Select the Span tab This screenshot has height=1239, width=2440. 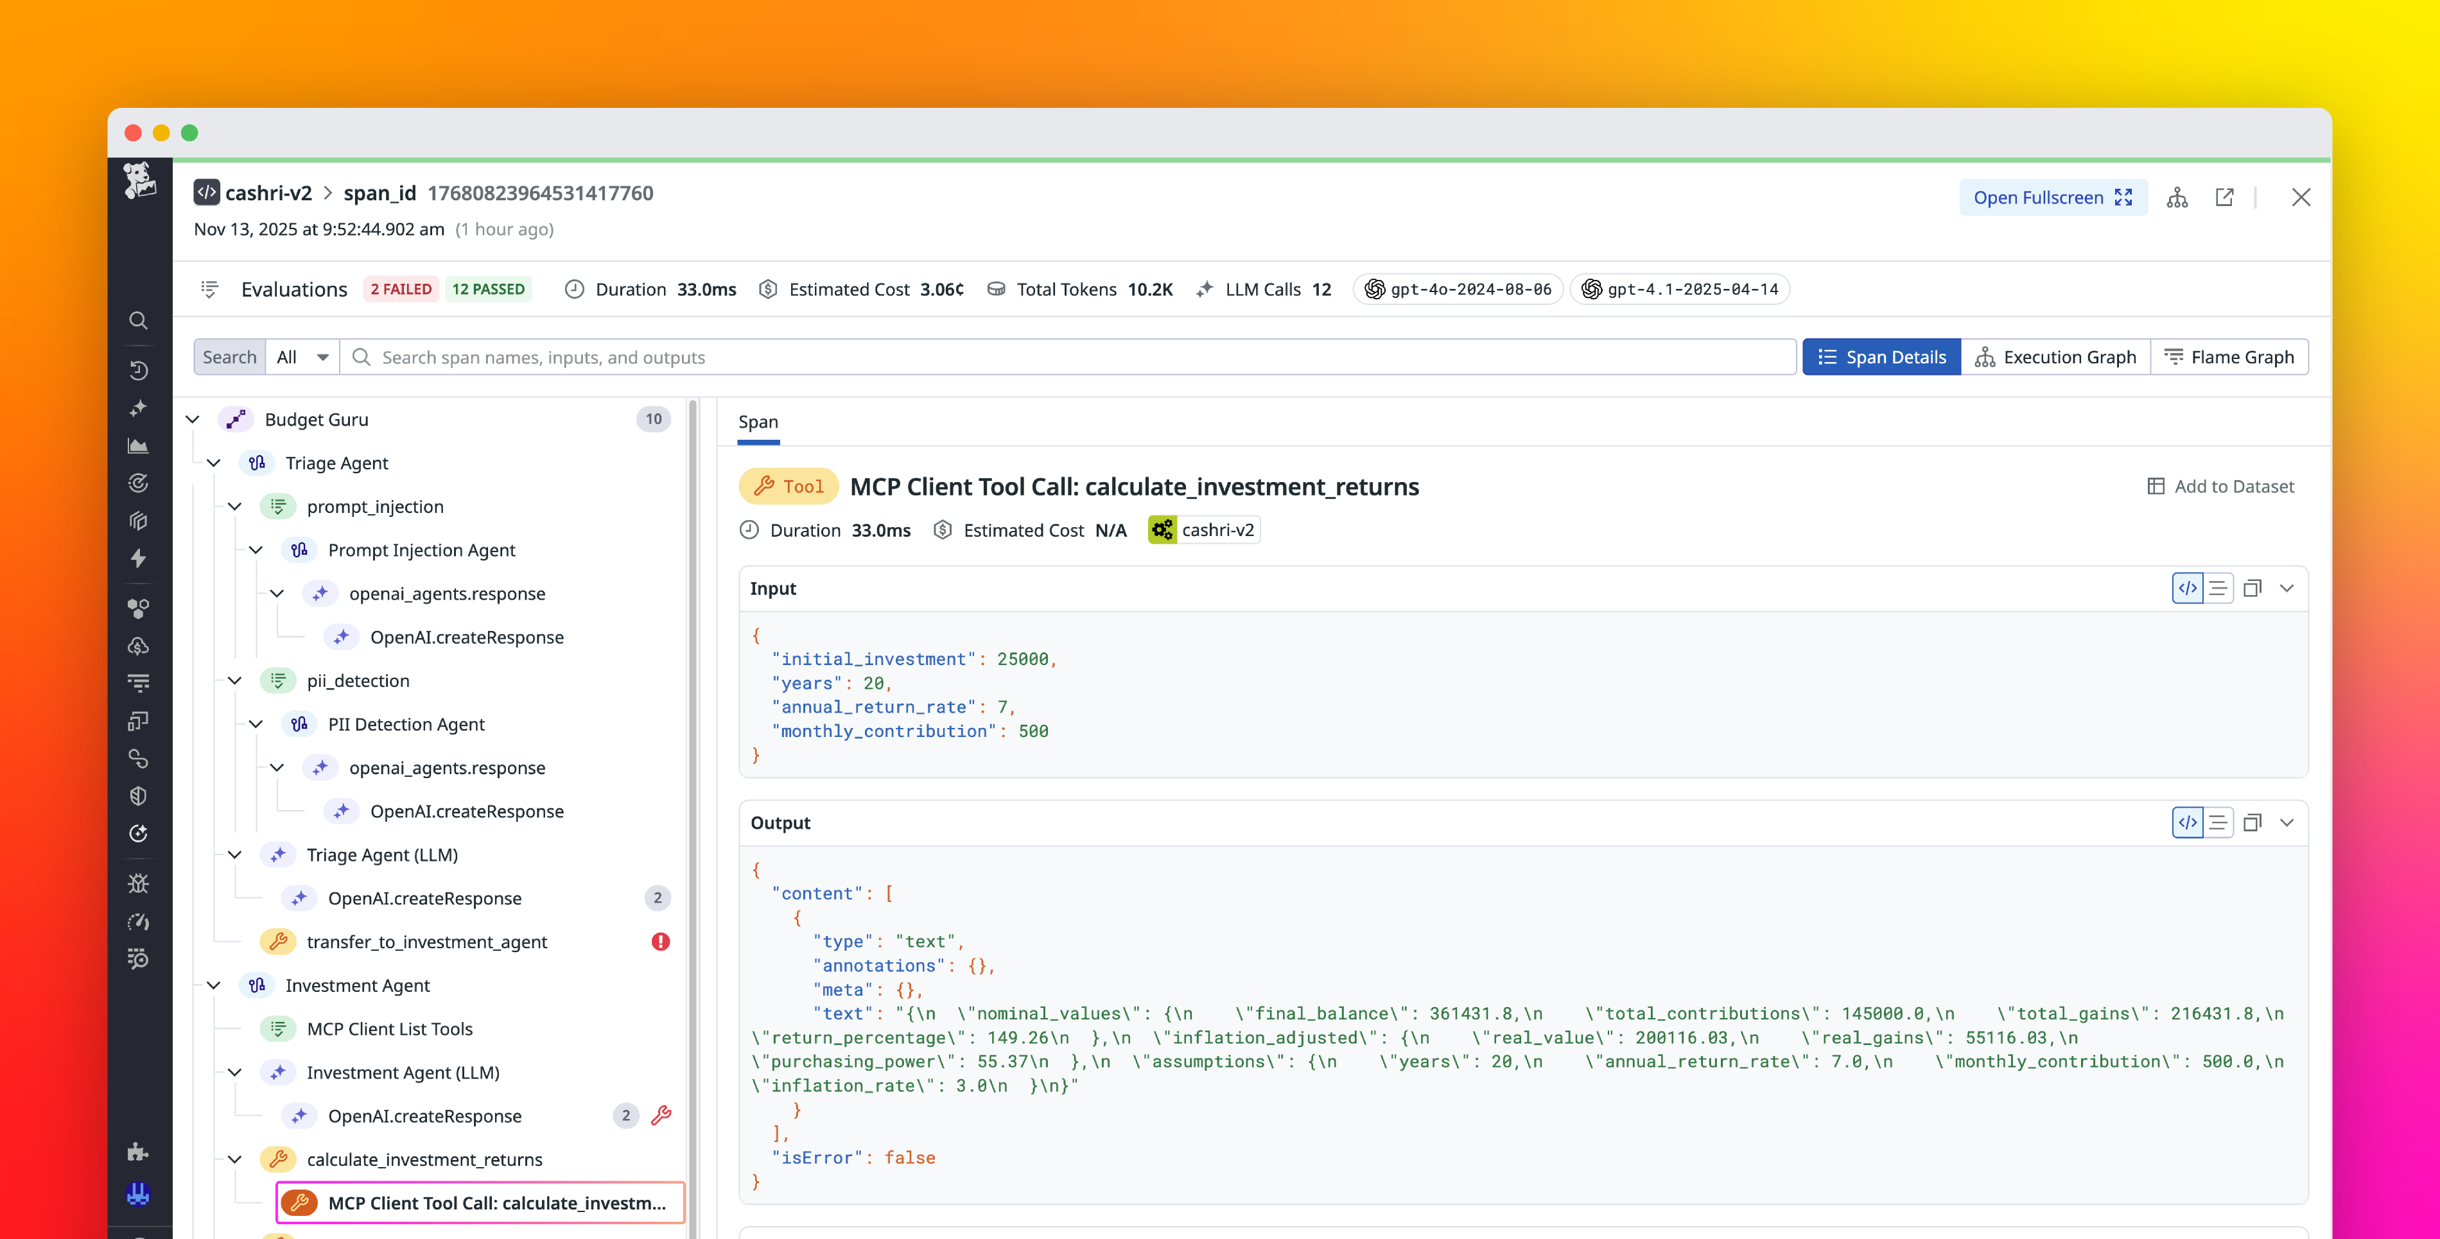[758, 422]
